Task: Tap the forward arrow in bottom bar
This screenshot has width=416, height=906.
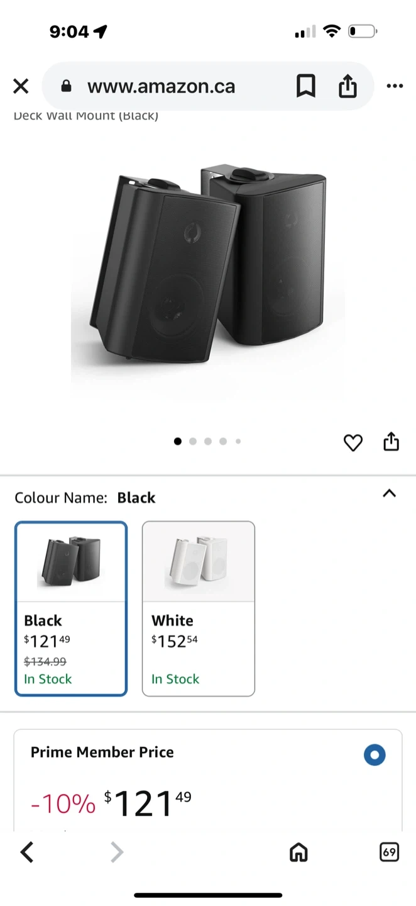Action: [x=117, y=853]
